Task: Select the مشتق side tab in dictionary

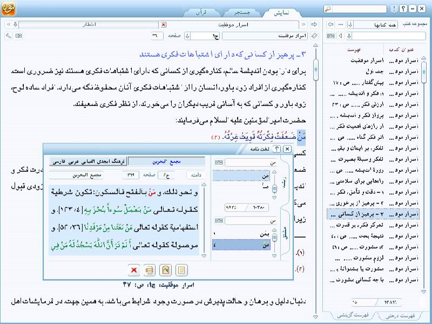Action: click(286, 233)
